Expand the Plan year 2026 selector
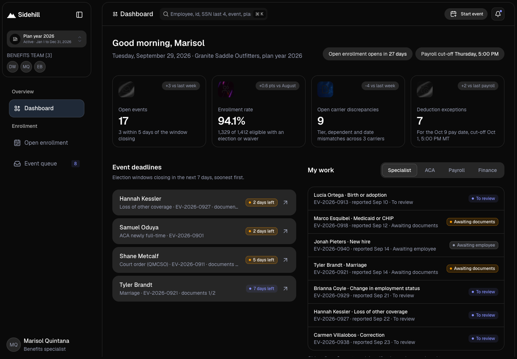This screenshot has width=517, height=359. (47, 39)
